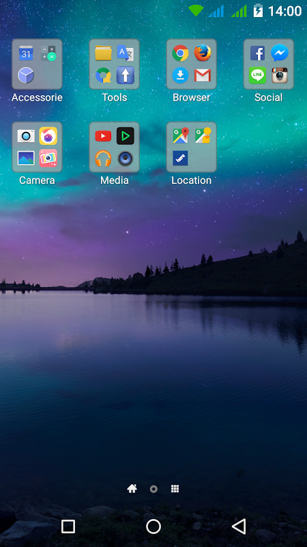The image size is (307, 547).
Task: Open the Gallery picture icon
Action: pyautogui.click(x=26, y=158)
